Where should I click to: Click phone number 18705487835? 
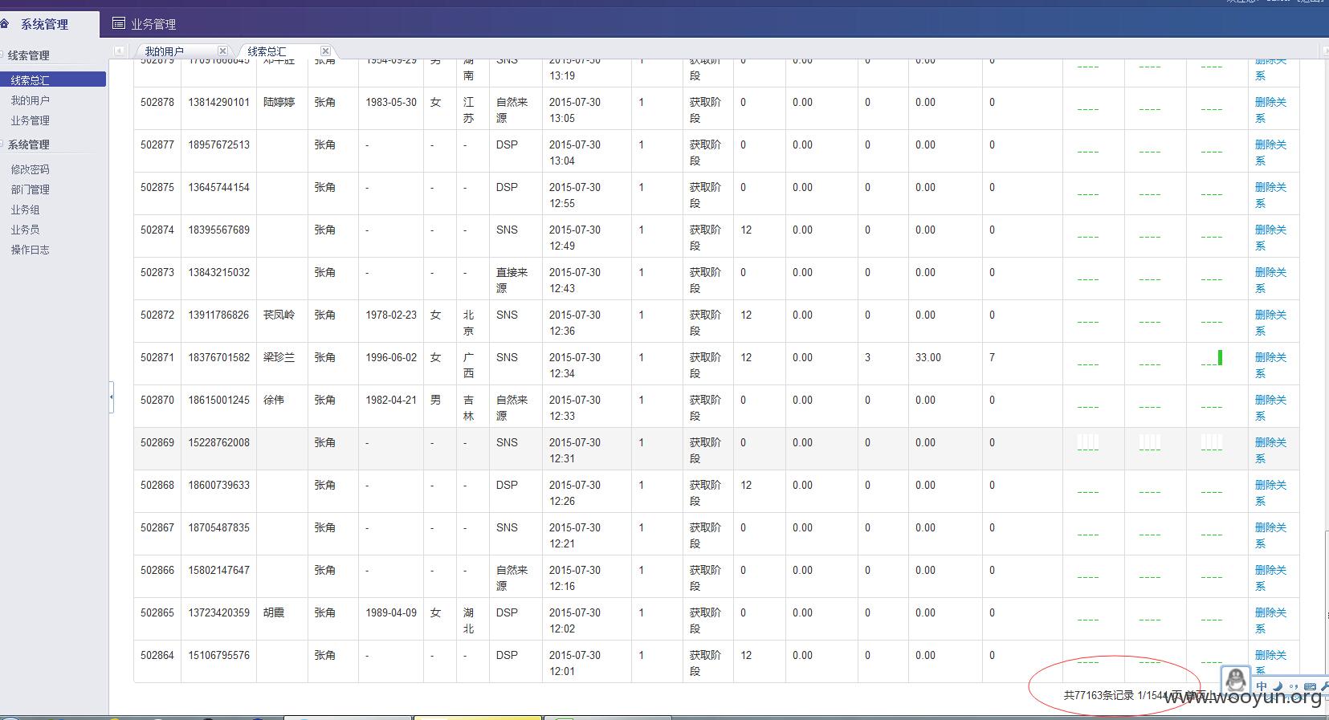pos(219,527)
